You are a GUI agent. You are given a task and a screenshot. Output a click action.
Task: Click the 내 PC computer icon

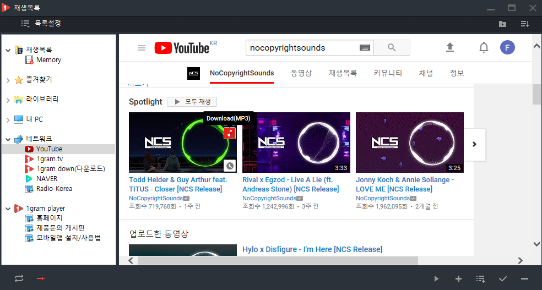pyautogui.click(x=19, y=119)
